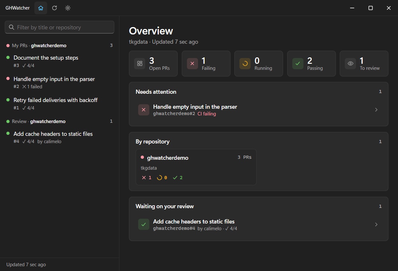Click the refresh icon in title bar
The image size is (398, 271).
coord(54,8)
